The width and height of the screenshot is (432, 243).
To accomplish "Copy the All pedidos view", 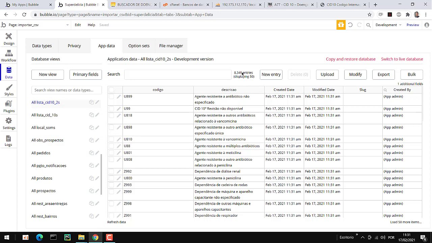I will pyautogui.click(x=91, y=153).
